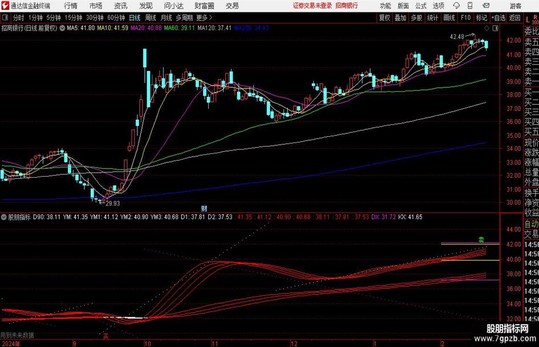Image resolution: width=539 pixels, height=347 pixels.
Task: Expand the 股朋指标 indicator dropdown arrow
Action: (4, 217)
